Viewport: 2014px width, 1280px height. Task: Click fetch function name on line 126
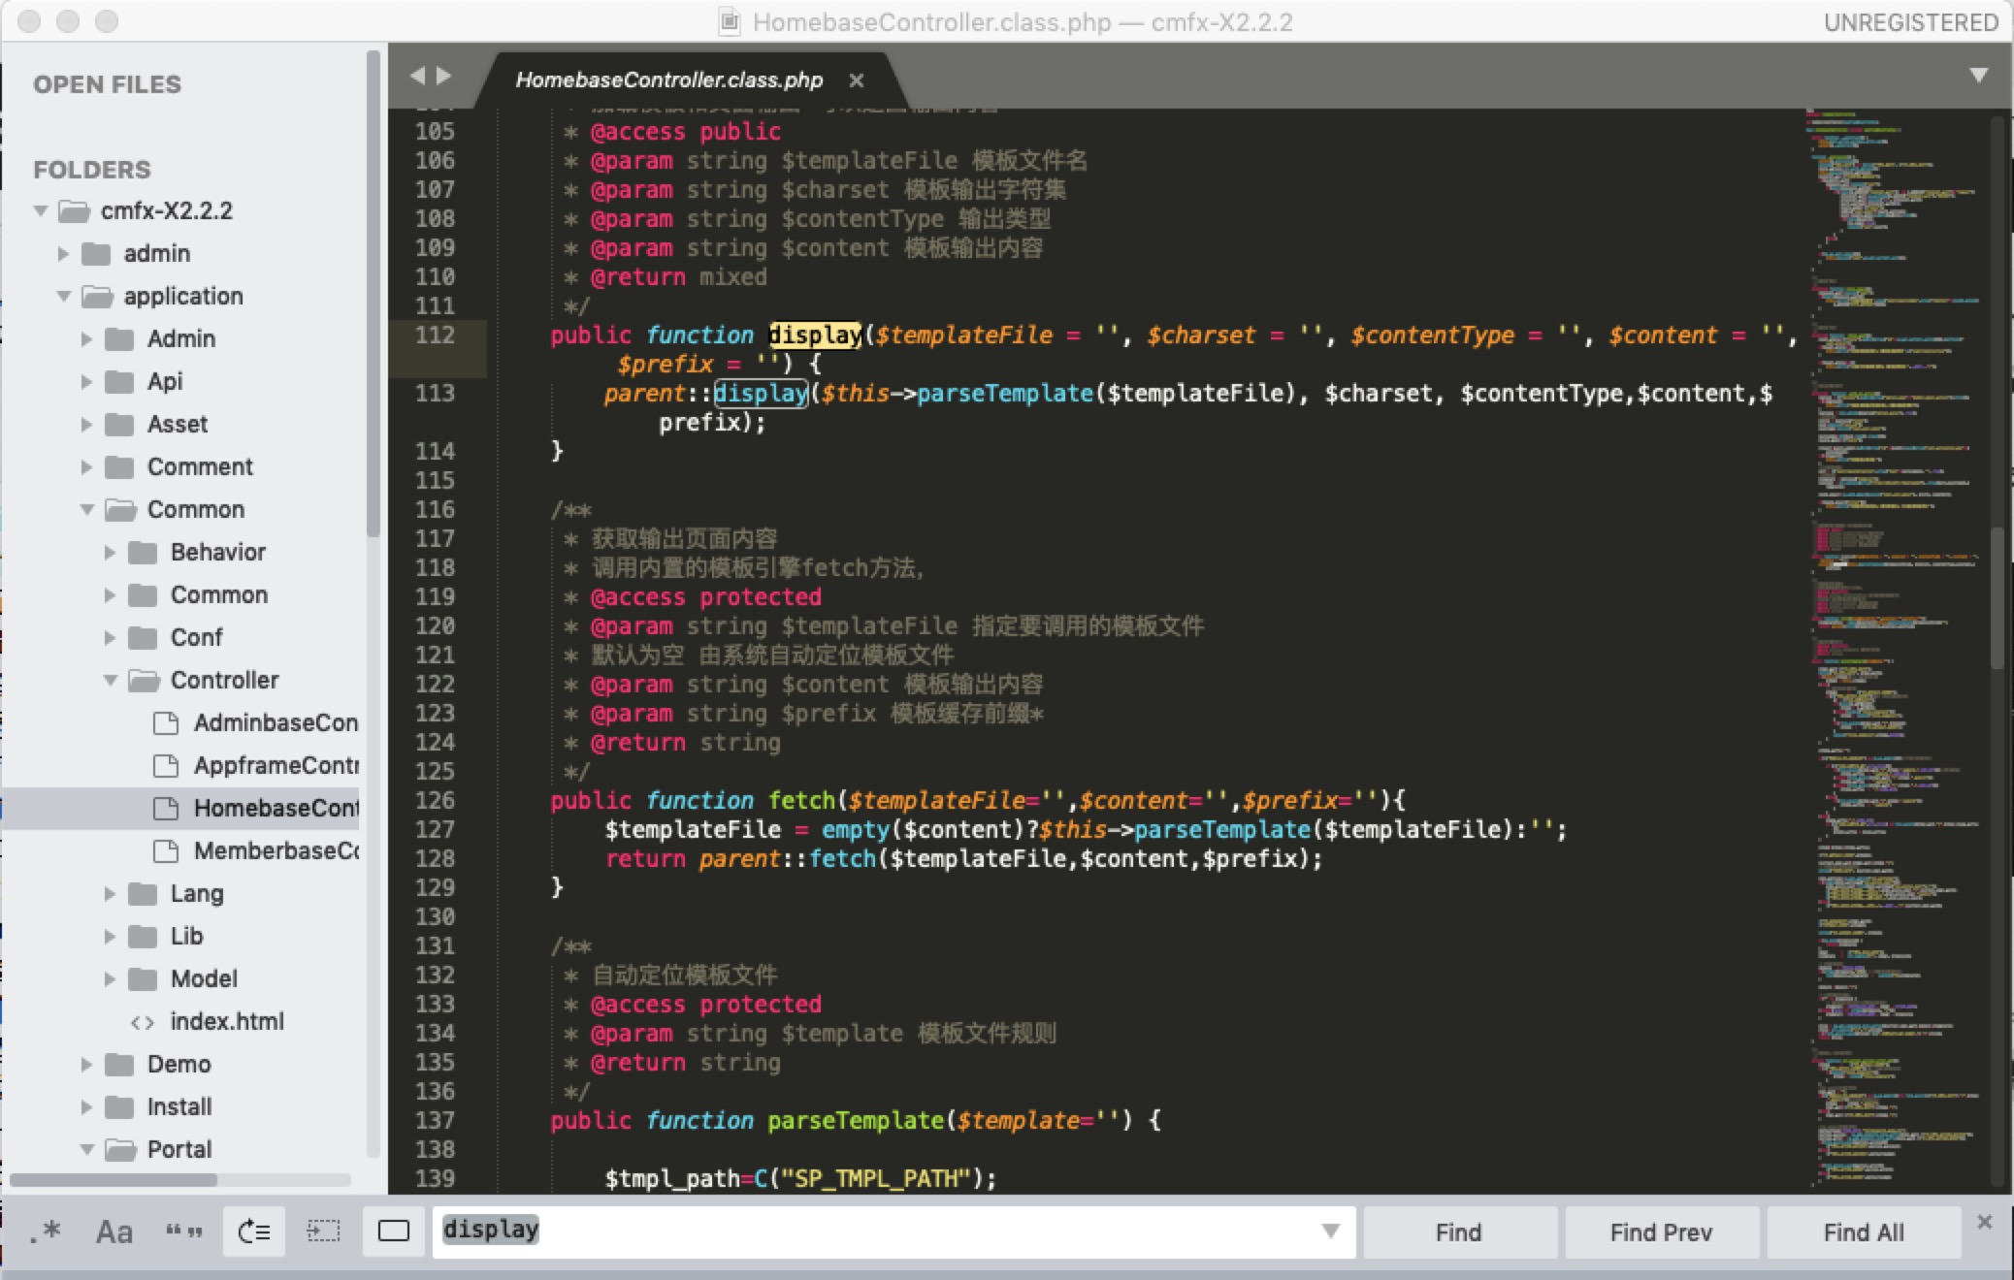pos(801,800)
